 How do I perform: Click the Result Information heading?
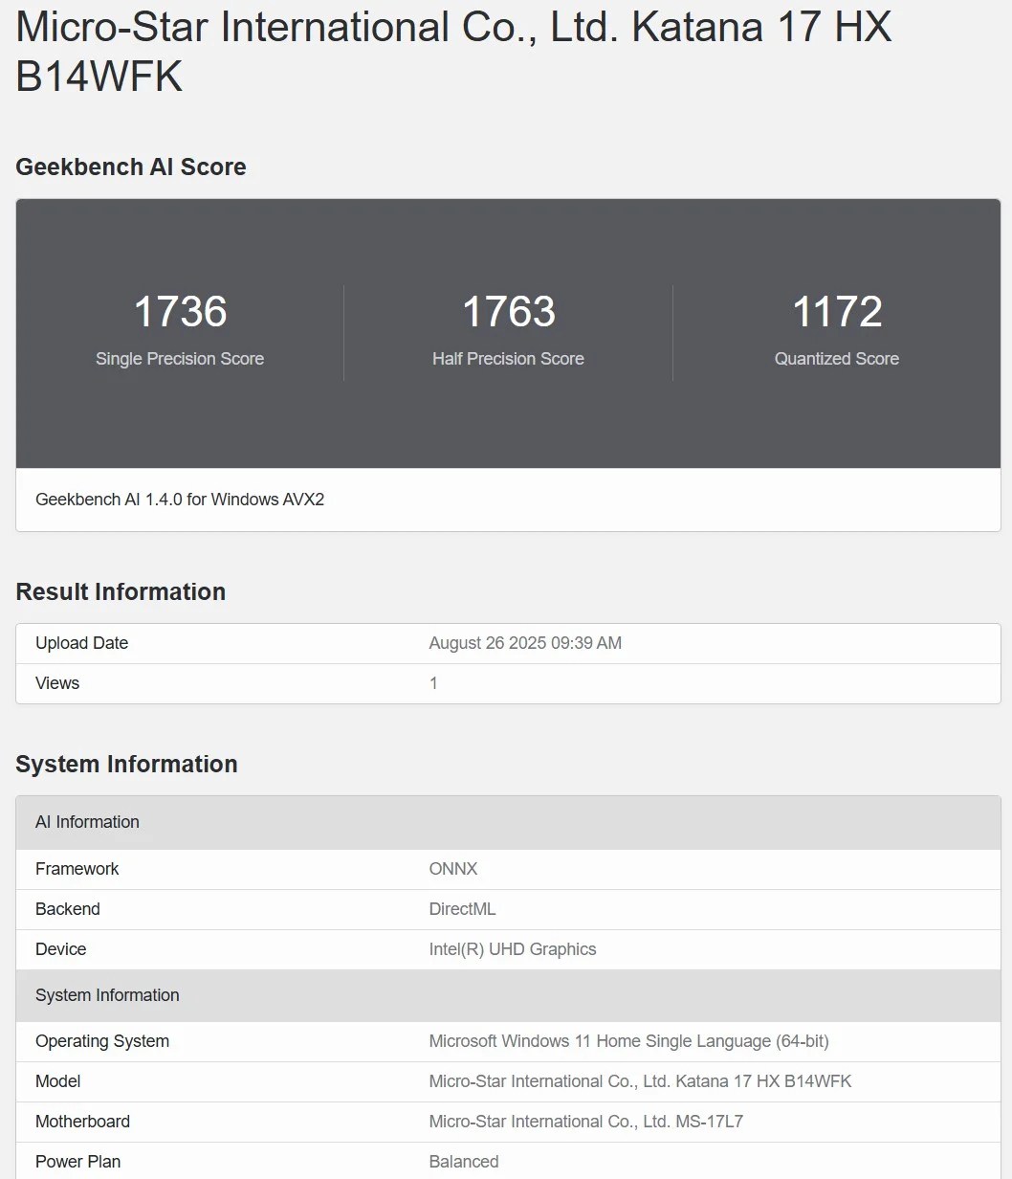[x=121, y=591]
